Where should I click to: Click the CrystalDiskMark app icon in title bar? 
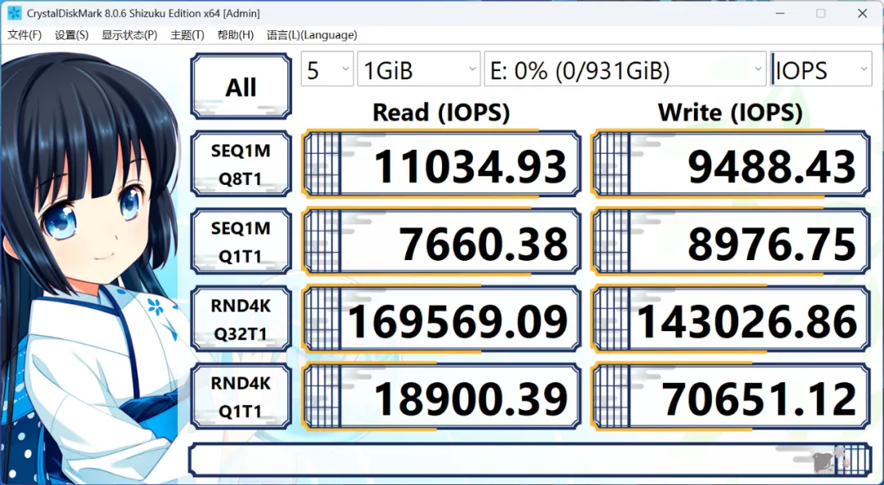click(x=14, y=13)
